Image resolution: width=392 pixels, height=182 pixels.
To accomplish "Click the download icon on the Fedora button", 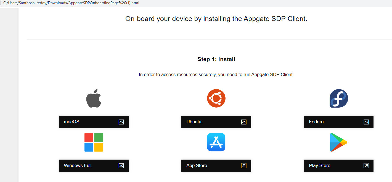I will 366,121.
